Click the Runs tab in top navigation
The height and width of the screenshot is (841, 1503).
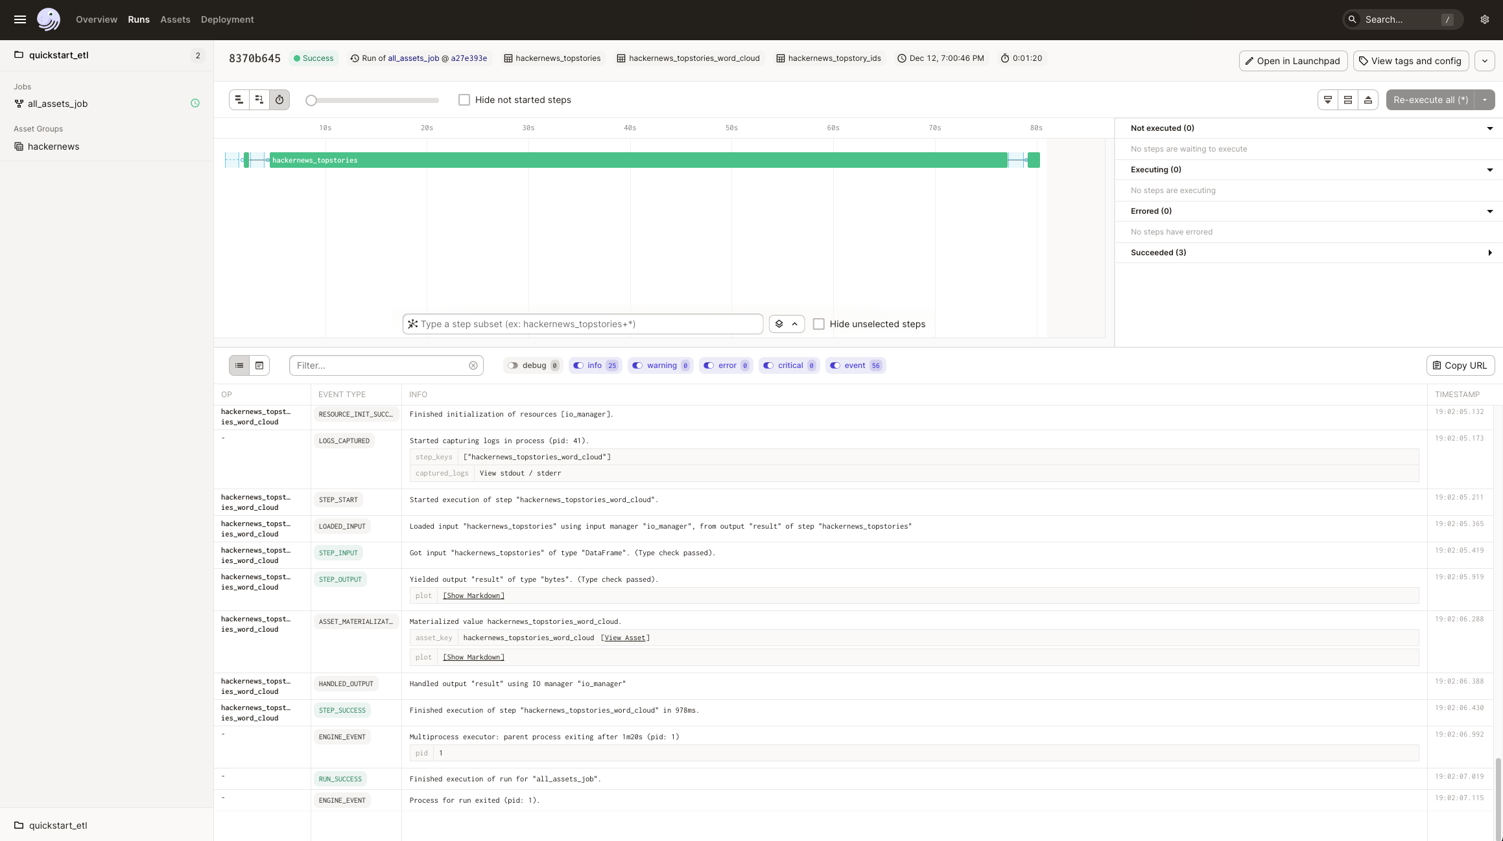pos(138,19)
